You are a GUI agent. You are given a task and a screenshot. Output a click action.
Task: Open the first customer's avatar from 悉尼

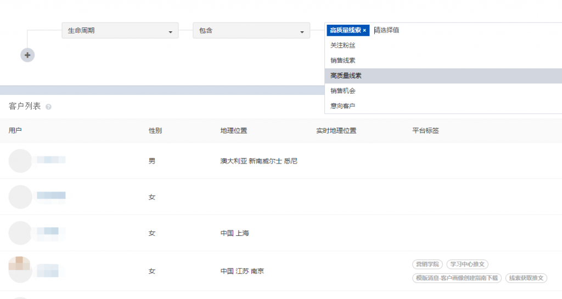pos(20,161)
